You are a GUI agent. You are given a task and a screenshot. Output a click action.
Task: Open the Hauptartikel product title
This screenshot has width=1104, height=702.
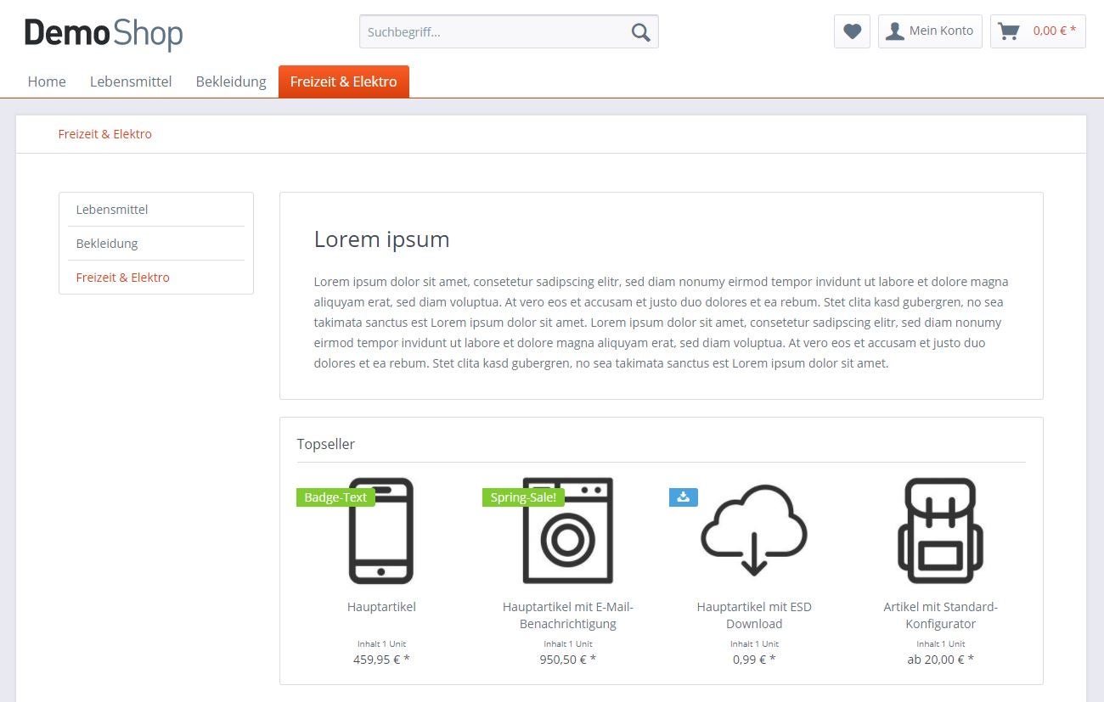tap(381, 607)
